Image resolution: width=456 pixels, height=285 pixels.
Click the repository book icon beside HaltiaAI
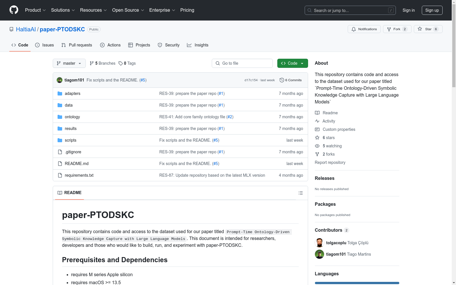coord(11,29)
